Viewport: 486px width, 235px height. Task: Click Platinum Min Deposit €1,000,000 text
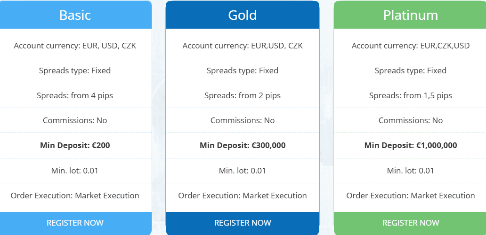pyautogui.click(x=410, y=145)
